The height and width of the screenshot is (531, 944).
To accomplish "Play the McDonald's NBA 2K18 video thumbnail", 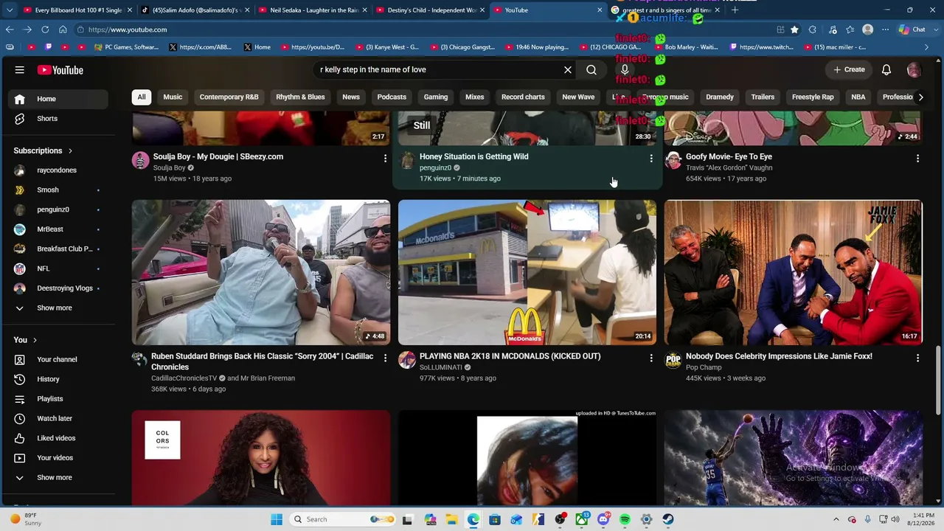I will click(x=527, y=272).
